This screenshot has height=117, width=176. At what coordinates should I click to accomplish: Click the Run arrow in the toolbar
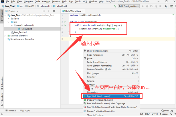tap(143, 6)
